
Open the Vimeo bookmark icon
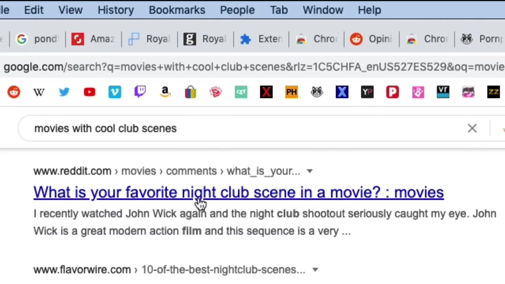(x=115, y=92)
